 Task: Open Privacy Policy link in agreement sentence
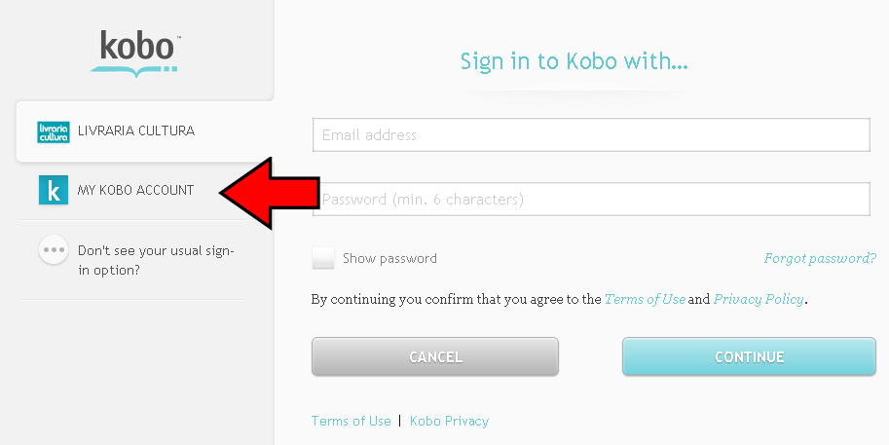759,300
